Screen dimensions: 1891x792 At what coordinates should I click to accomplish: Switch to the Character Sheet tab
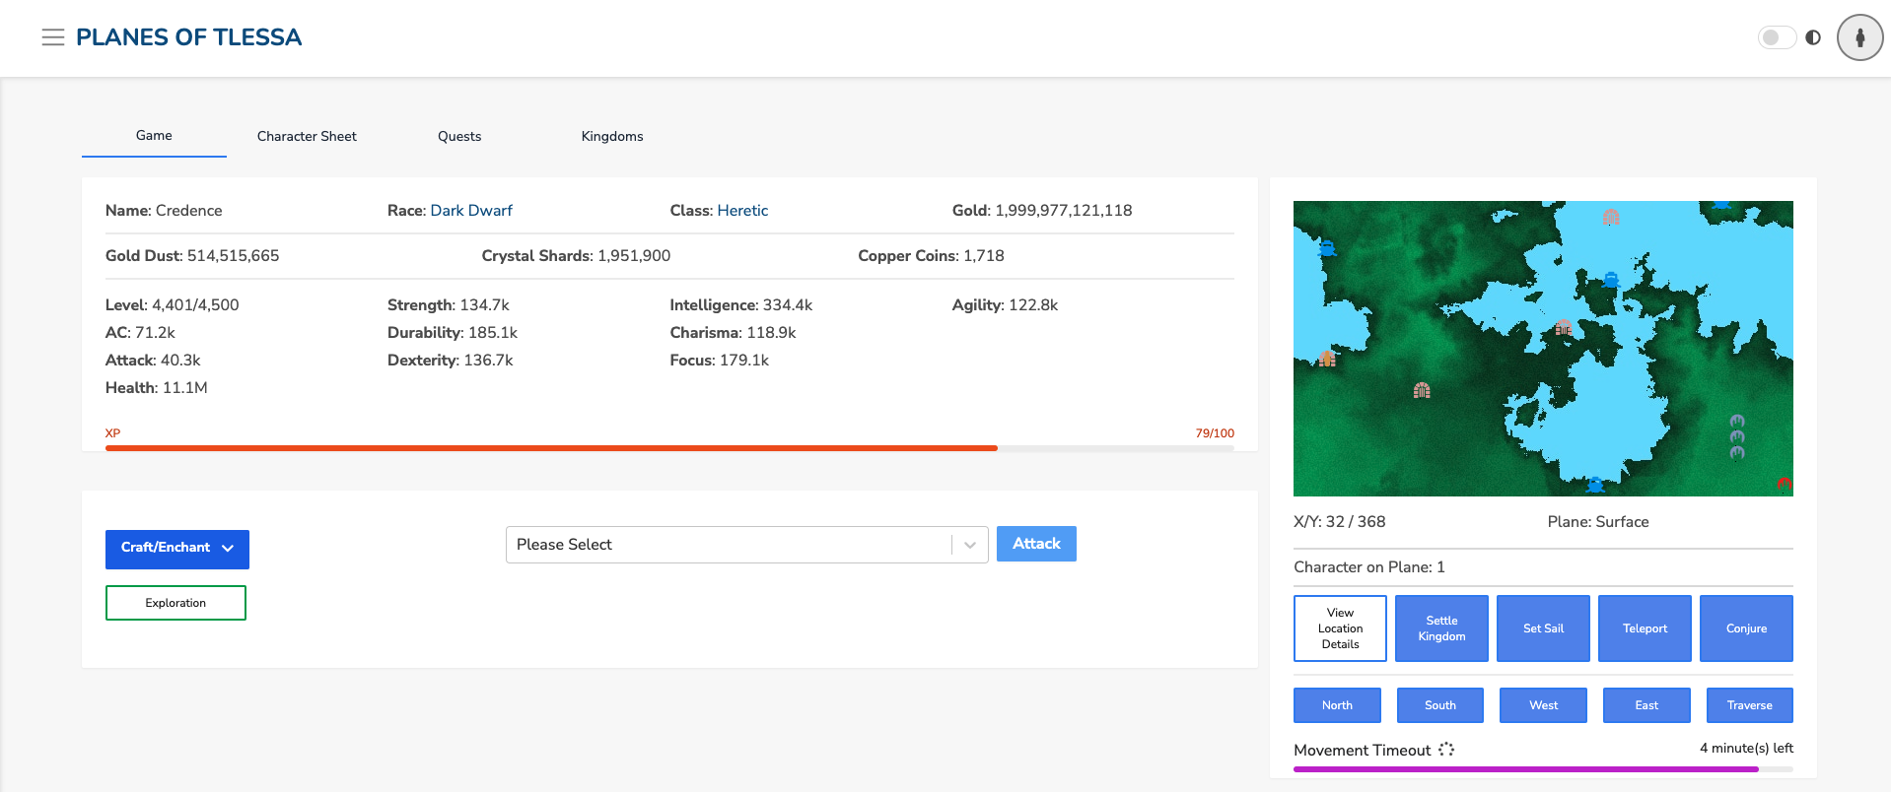[x=307, y=136]
